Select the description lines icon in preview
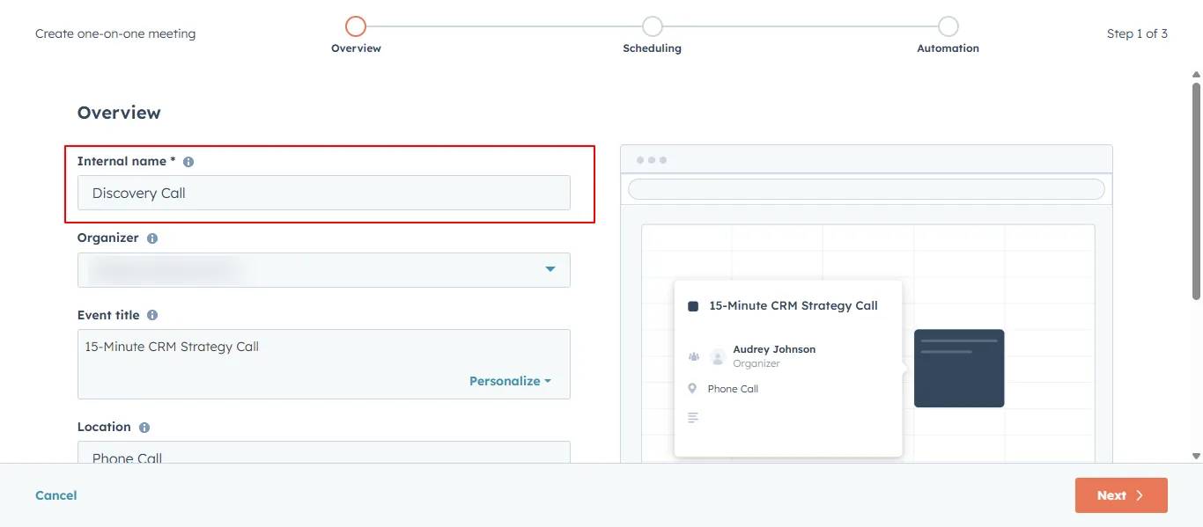 693,417
